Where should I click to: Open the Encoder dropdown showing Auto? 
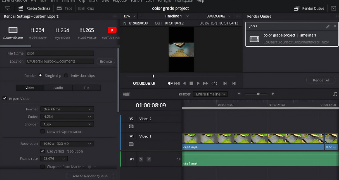[x=67, y=124]
